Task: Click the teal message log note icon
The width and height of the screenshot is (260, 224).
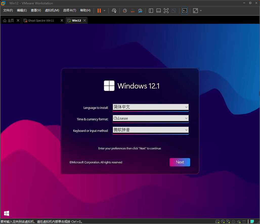Action: [252, 221]
